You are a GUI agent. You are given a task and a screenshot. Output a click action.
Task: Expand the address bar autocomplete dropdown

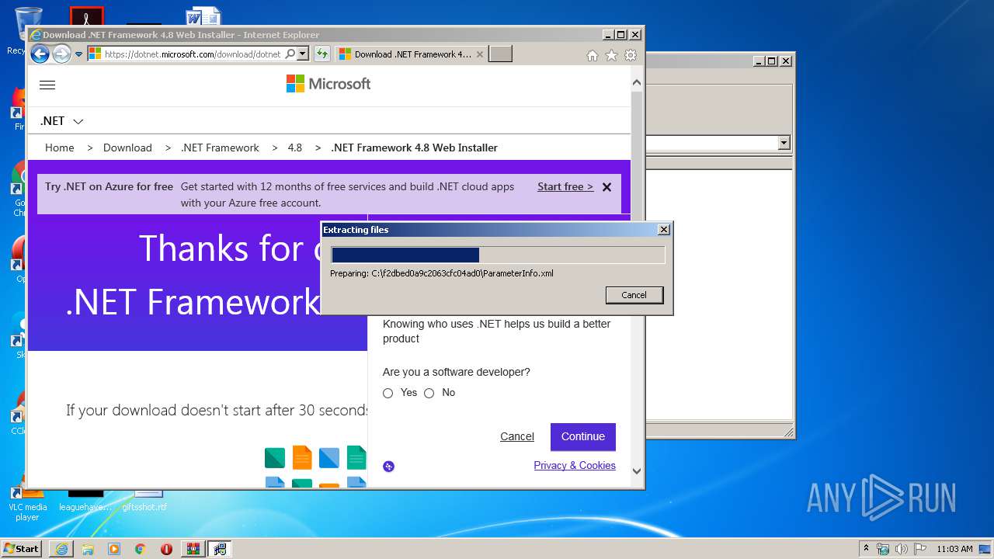pos(303,54)
